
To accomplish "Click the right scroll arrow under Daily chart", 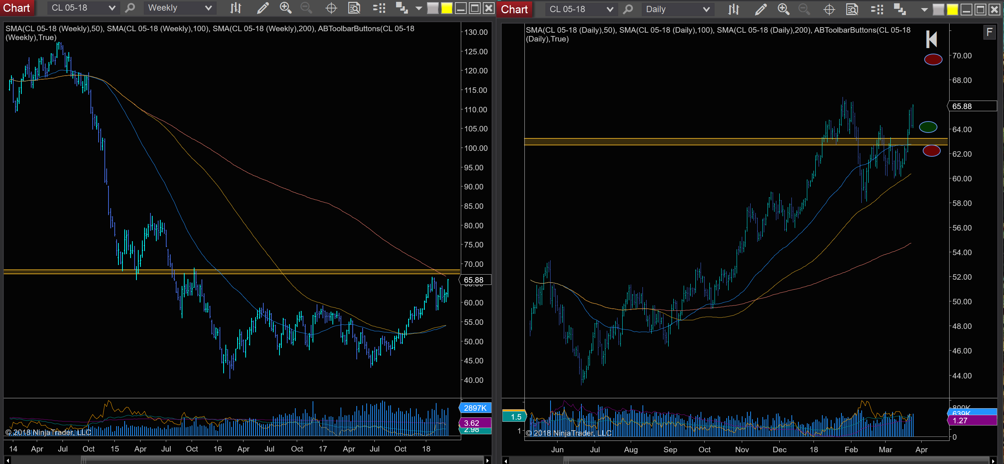I will tap(993, 461).
